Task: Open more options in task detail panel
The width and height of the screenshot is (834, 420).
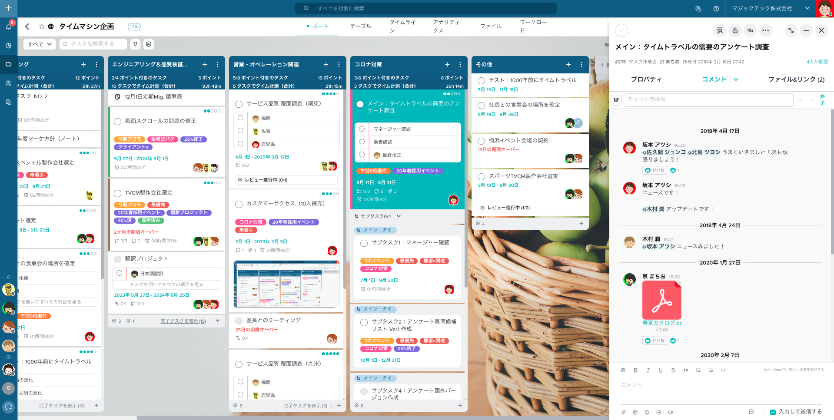Action: 765,30
